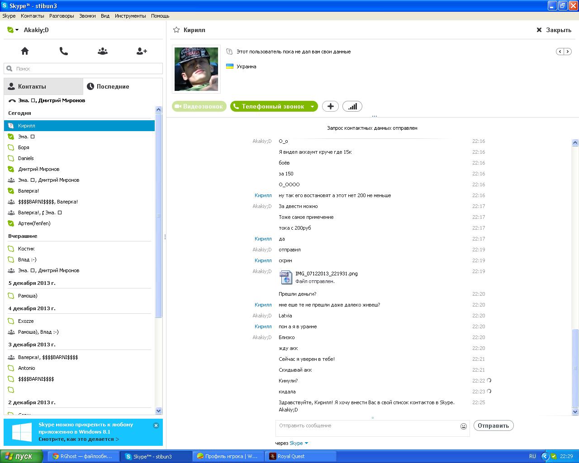Click Смотрите, как это делается link
This screenshot has height=463, width=579.
(79, 439)
